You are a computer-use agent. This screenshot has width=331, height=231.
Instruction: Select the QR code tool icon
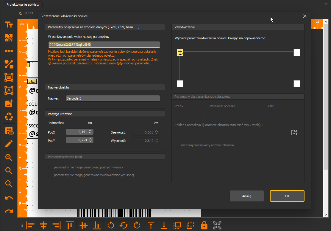(9, 38)
